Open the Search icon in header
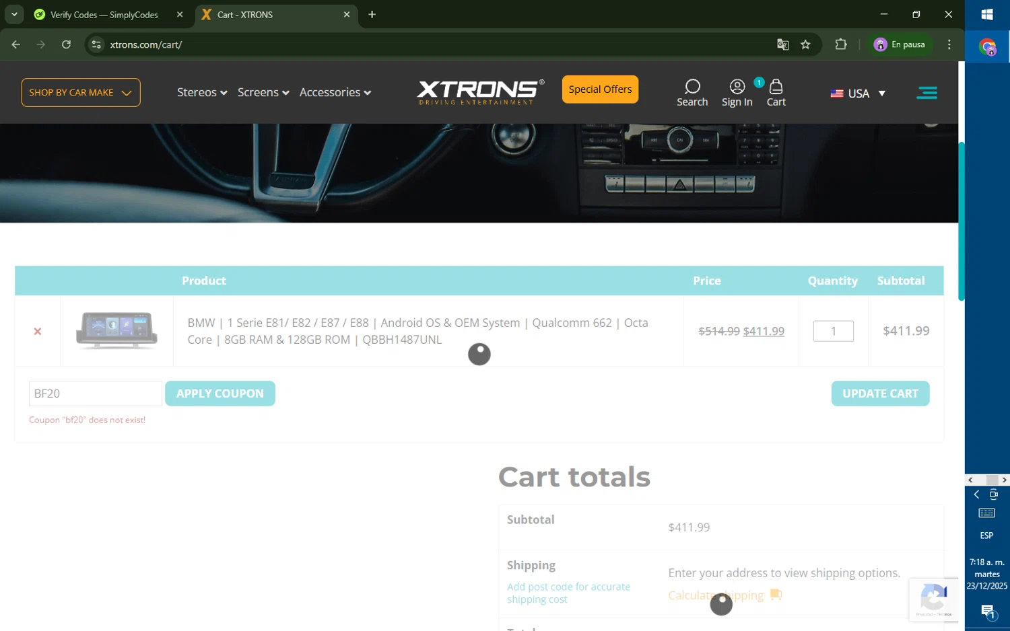Screen dimensions: 1010x631 click(x=692, y=93)
